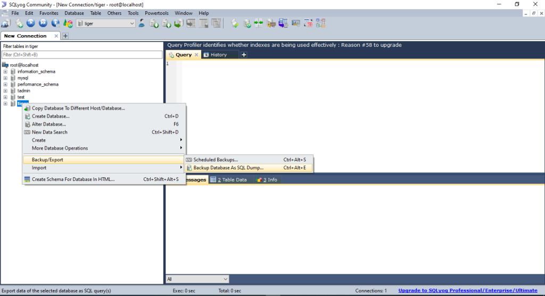This screenshot has height=296, width=545.
Task: Click database icon with green down arrow
Action: click(x=154, y=23)
